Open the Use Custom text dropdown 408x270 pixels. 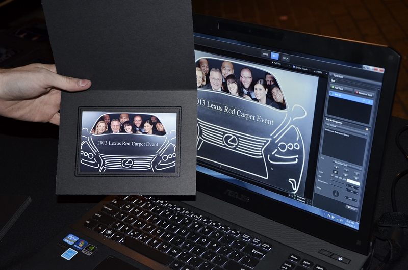pyautogui.click(x=346, y=129)
